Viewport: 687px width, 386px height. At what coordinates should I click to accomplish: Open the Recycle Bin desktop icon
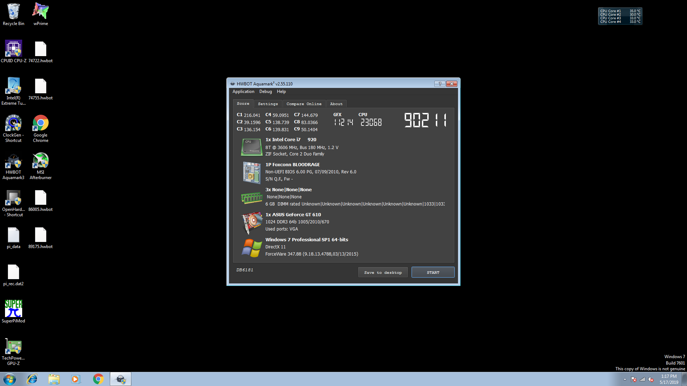(14, 14)
